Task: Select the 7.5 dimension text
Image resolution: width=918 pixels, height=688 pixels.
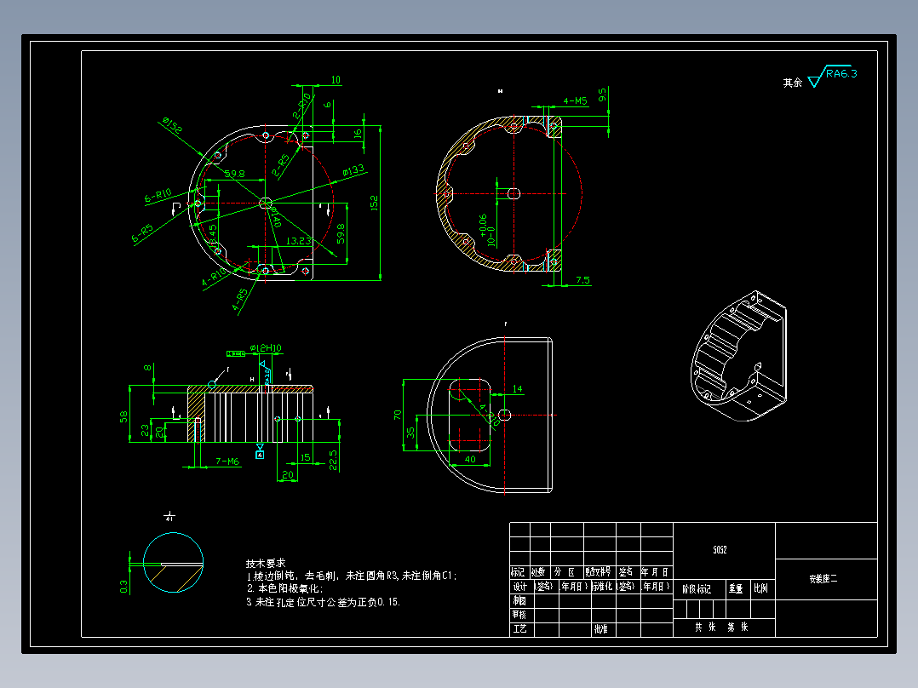Action: 582,280
